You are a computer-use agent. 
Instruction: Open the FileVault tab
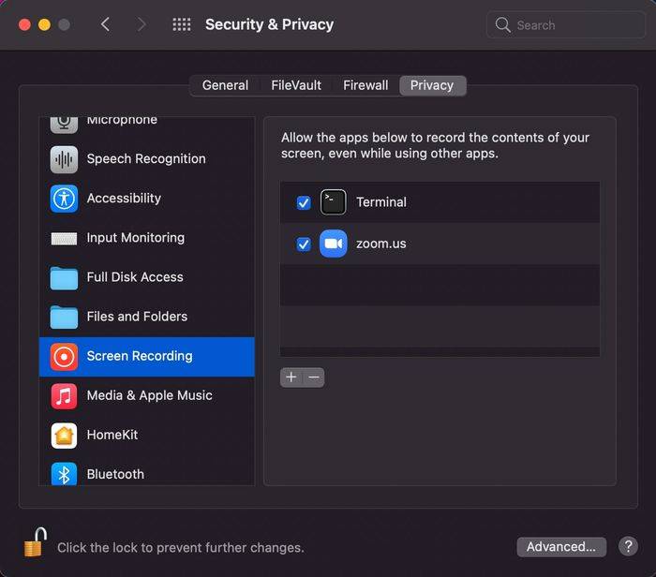pos(296,85)
